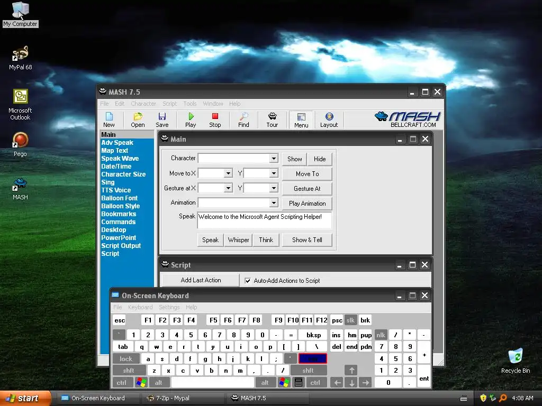The height and width of the screenshot is (406, 542).
Task: Expand the Move to Y dropdown
Action: 274,173
